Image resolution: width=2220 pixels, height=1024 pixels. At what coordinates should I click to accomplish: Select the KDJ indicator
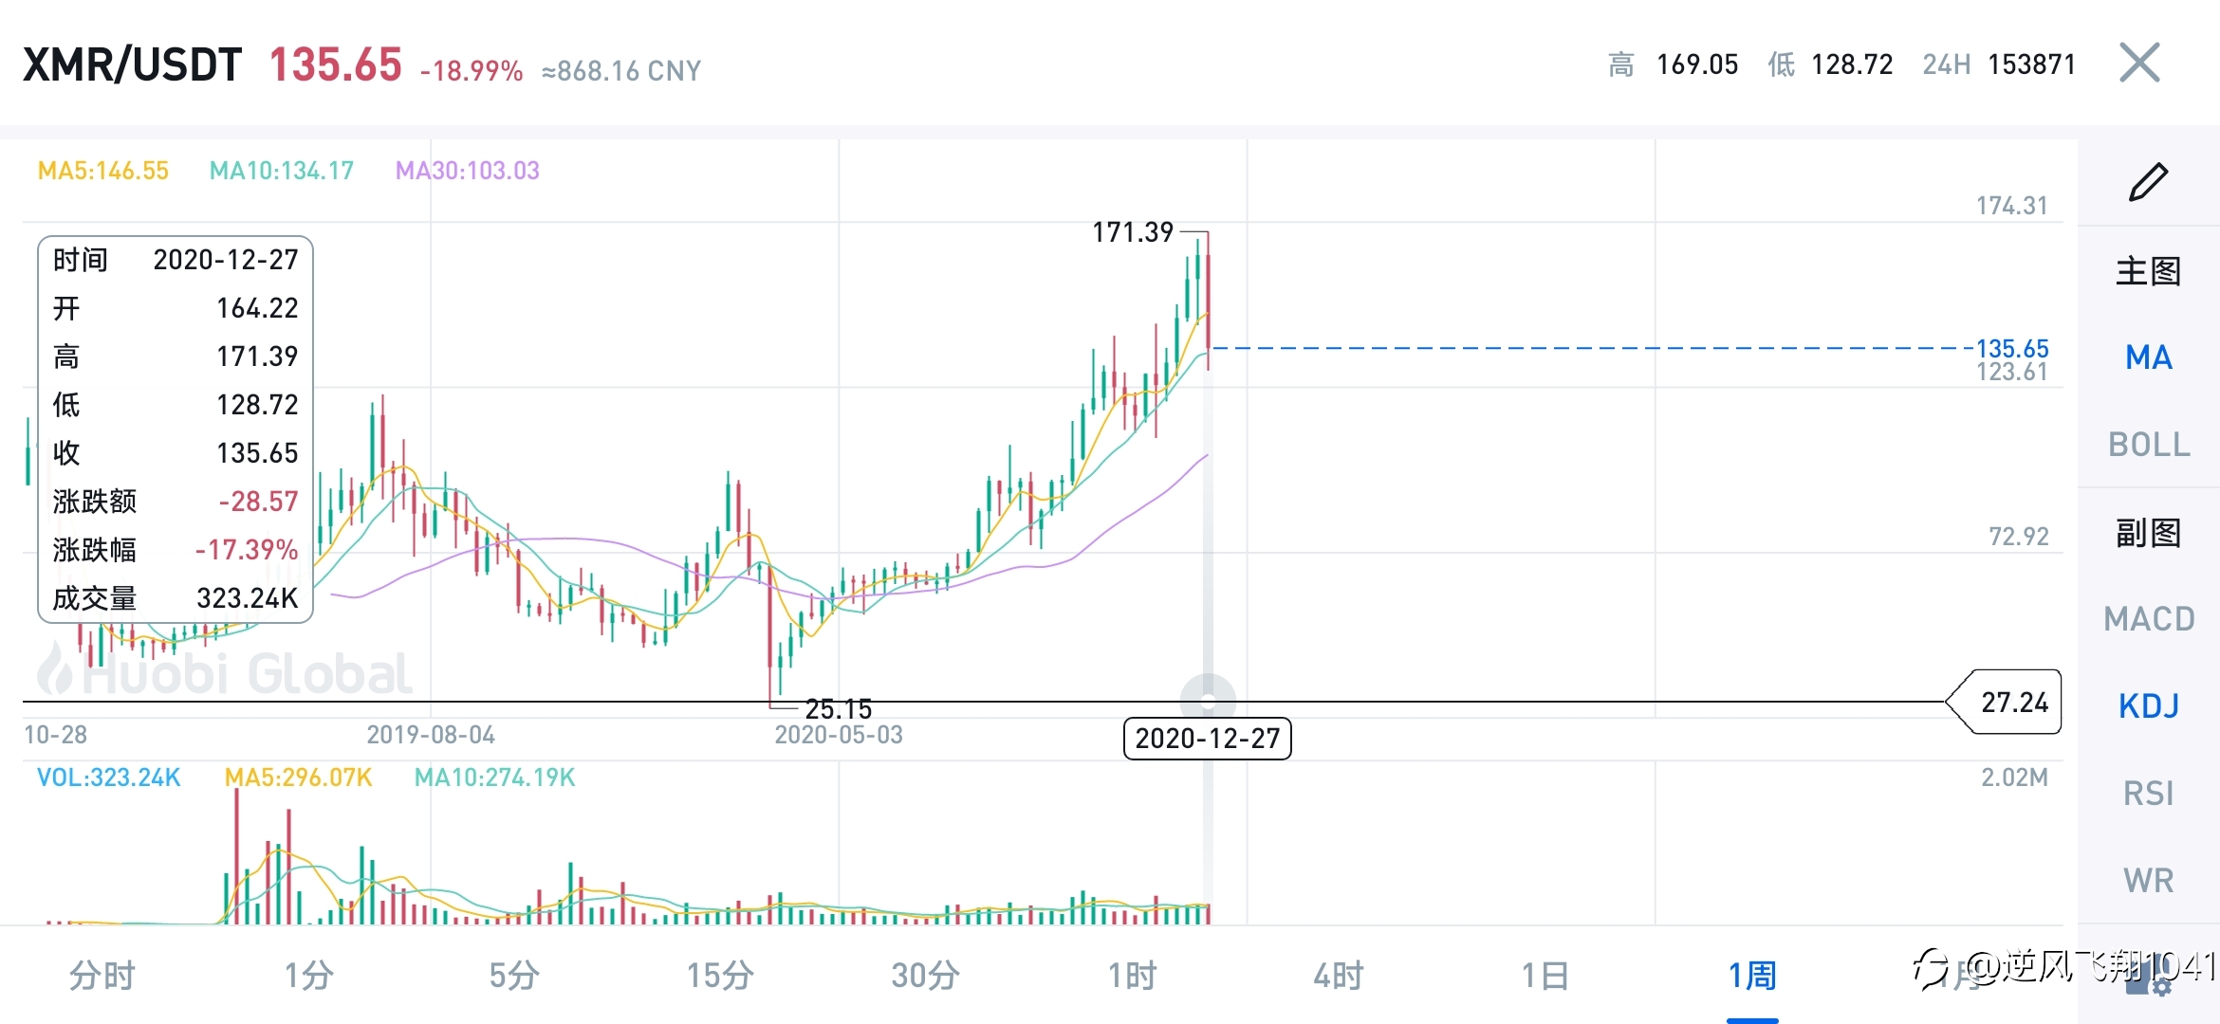click(2149, 706)
